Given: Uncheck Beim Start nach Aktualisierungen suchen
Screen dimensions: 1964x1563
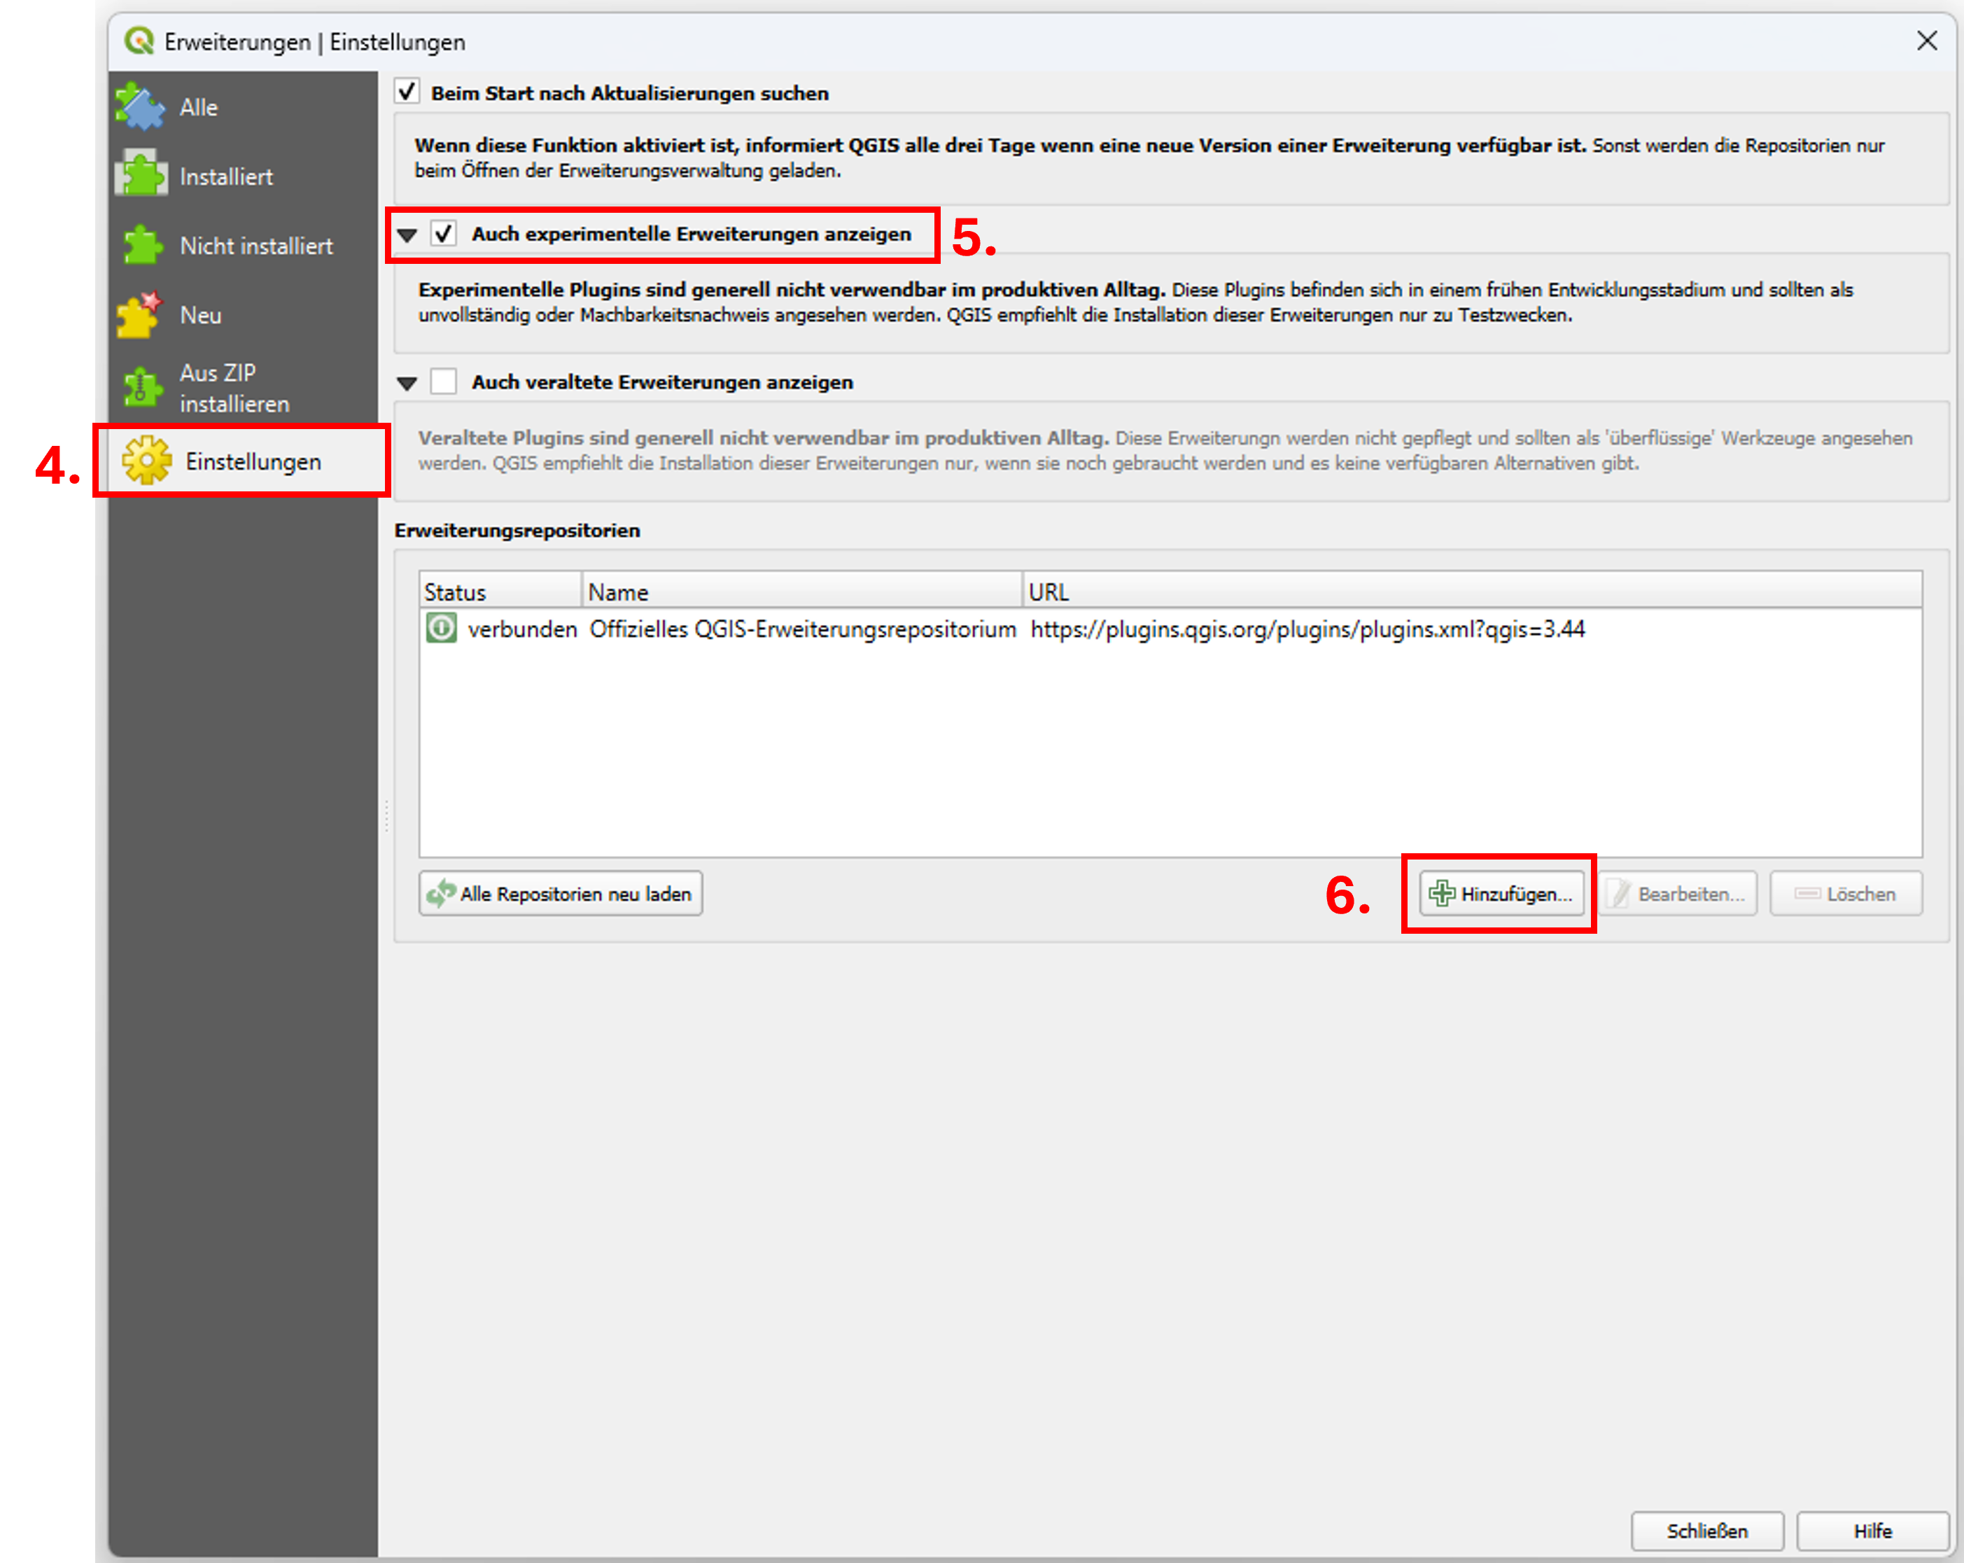Looking at the screenshot, I should point(407,92).
